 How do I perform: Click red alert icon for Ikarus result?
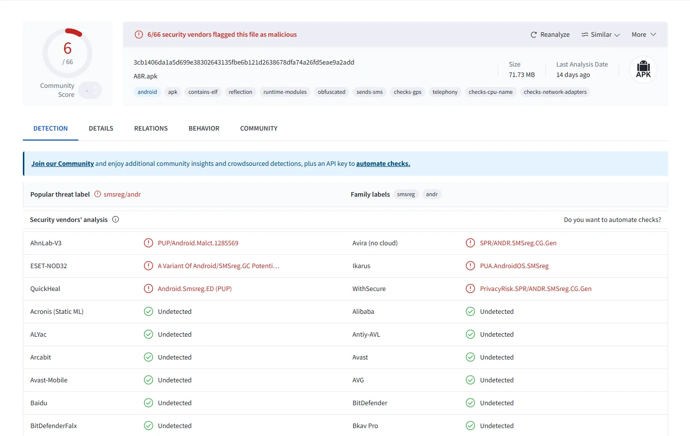point(470,266)
